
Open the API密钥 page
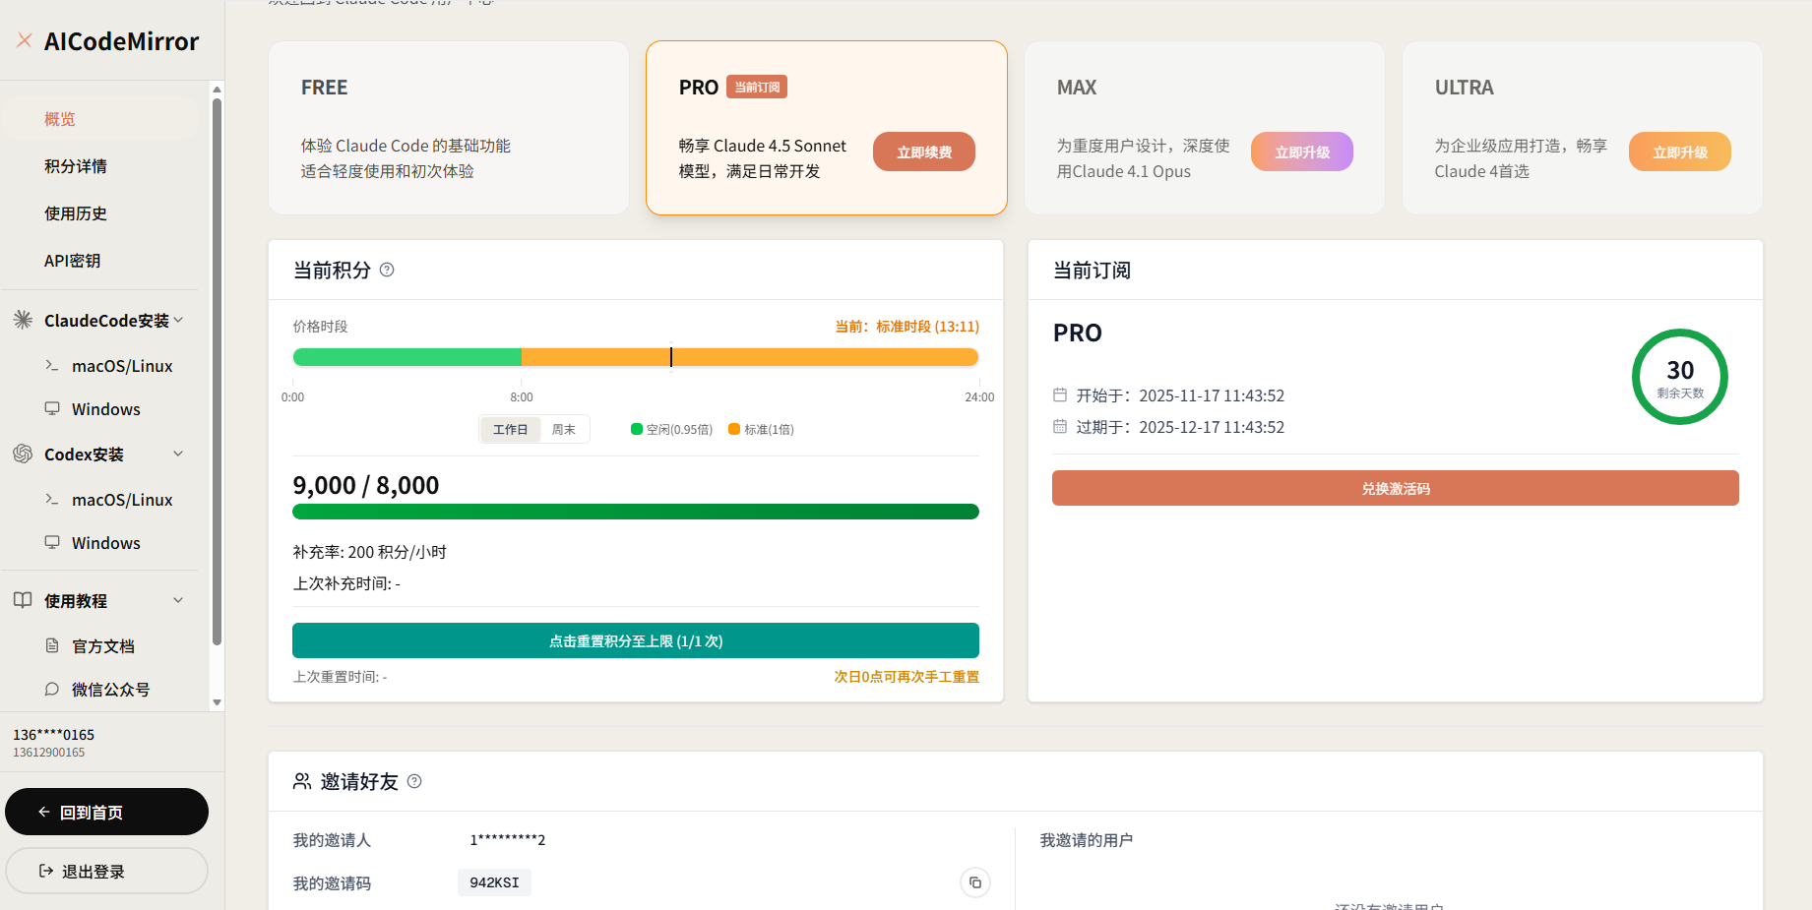100,260
